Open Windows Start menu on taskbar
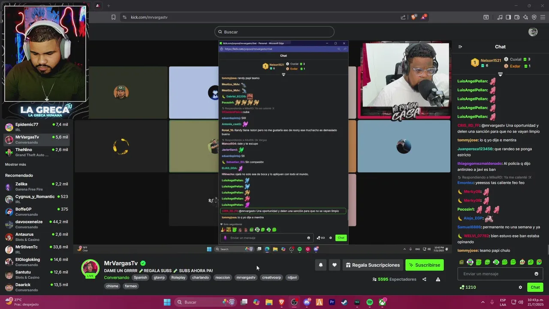This screenshot has height=309, width=549. point(167,302)
